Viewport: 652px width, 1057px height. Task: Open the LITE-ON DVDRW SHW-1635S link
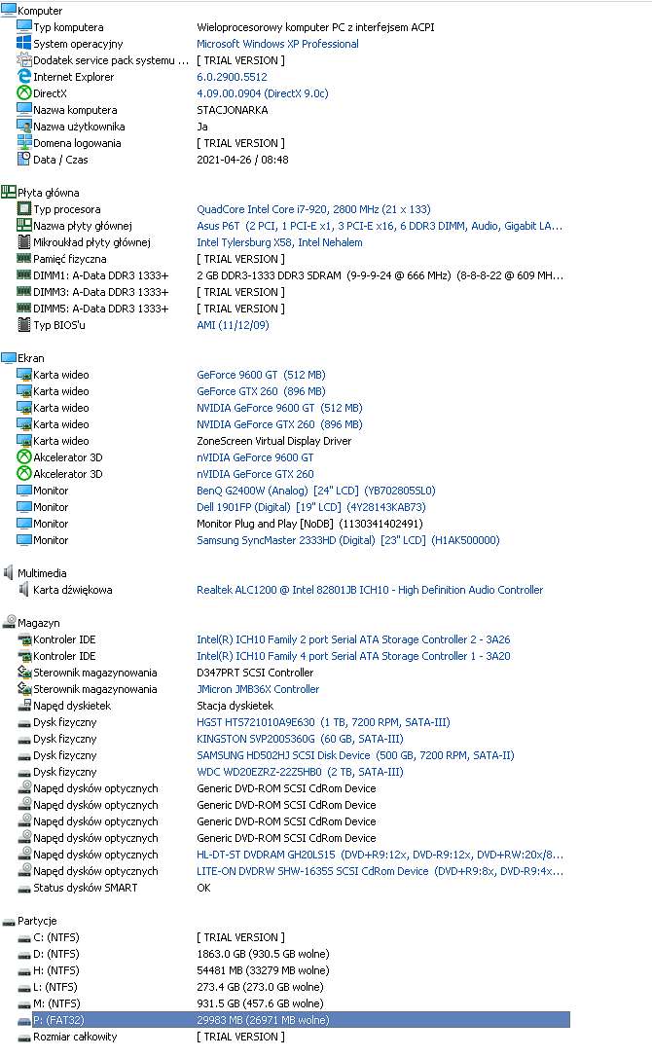coord(380,871)
